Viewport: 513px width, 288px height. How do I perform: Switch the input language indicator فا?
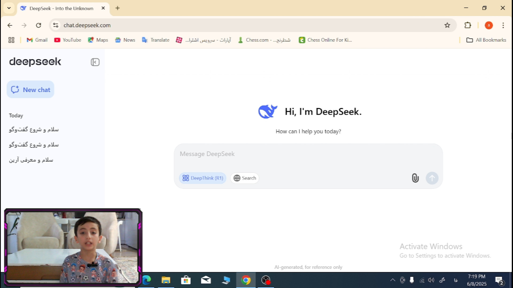[456, 280]
